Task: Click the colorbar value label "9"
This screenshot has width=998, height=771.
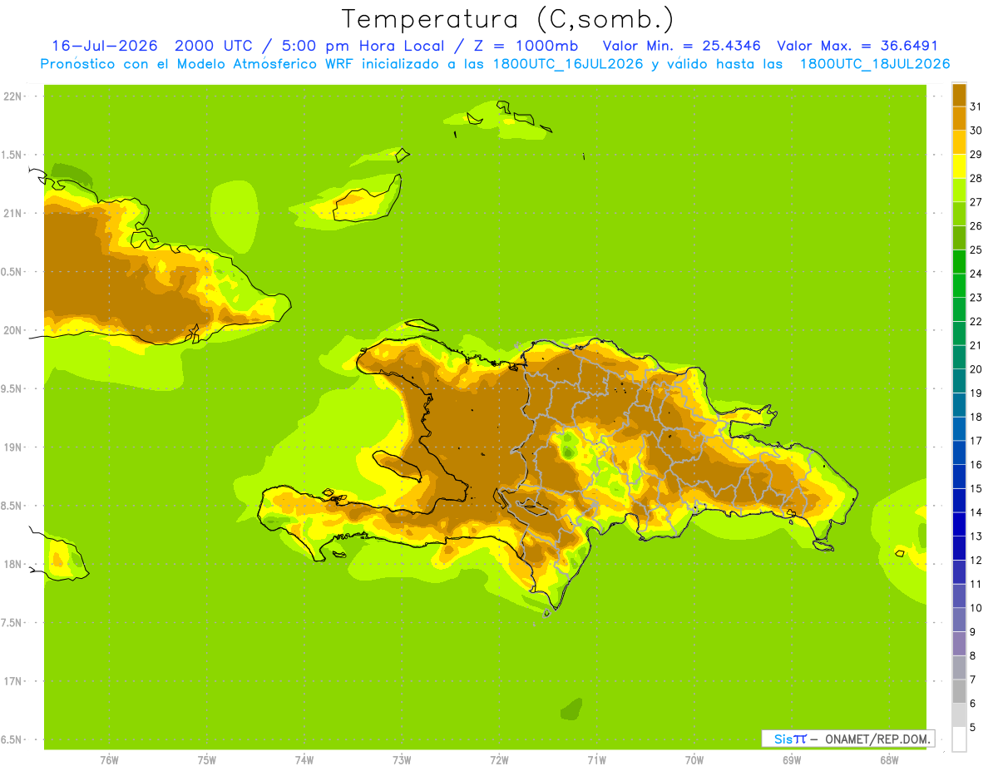Action: (973, 632)
